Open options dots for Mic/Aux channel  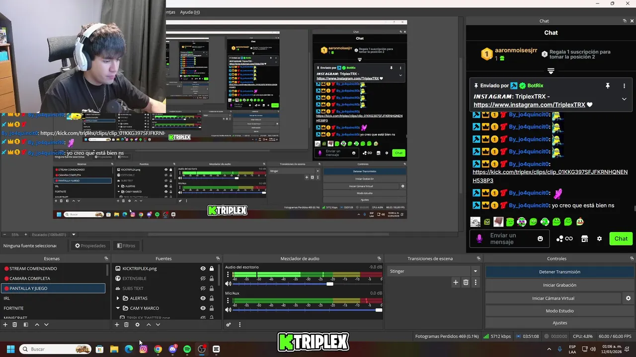(228, 300)
